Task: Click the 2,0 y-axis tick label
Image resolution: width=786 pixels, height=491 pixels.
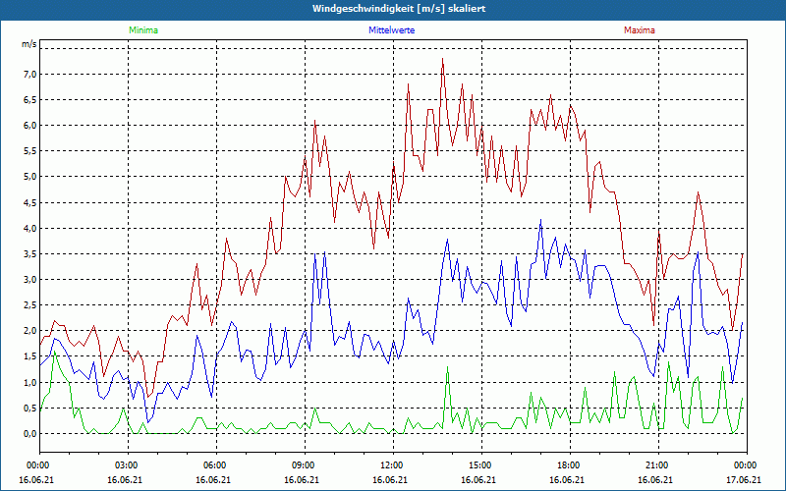Action: coord(30,331)
